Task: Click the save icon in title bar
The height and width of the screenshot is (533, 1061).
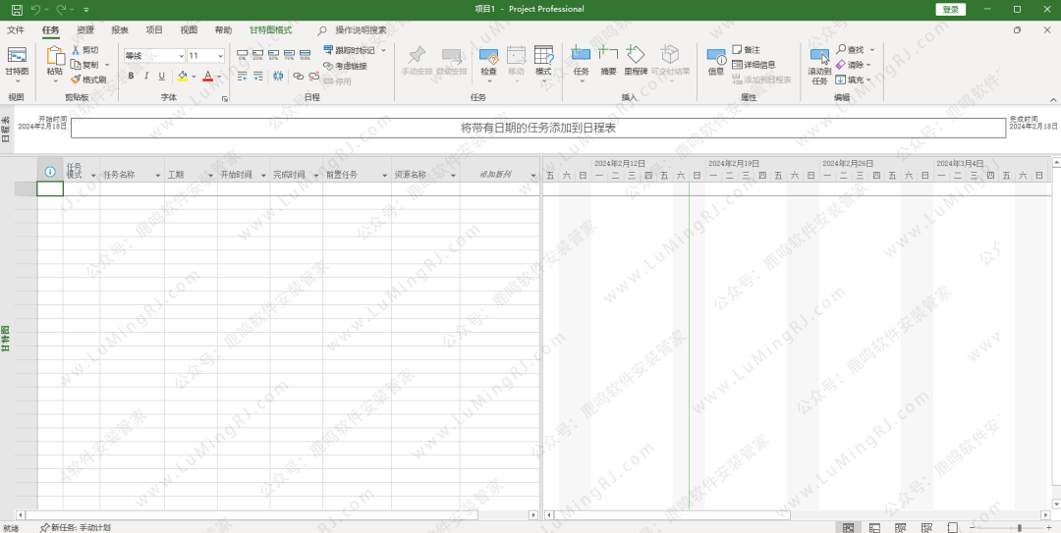Action: [x=16, y=9]
